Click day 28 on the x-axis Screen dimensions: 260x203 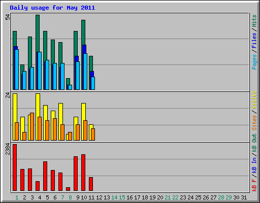pyautogui.click(x=221, y=197)
